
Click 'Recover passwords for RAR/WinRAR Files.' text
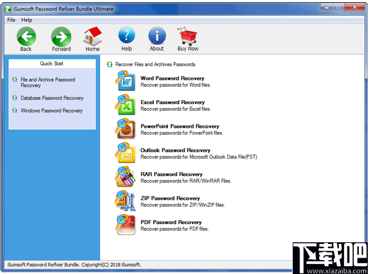point(186,181)
